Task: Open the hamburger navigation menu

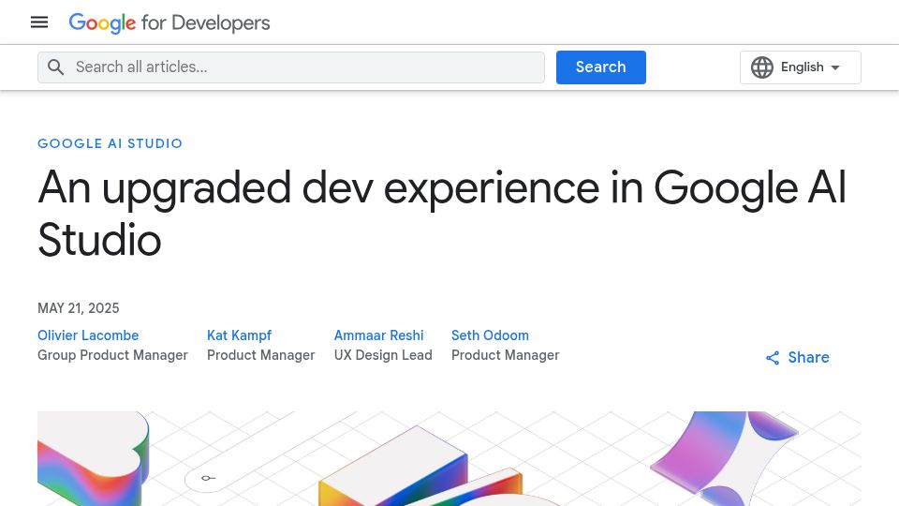Action: [x=39, y=22]
